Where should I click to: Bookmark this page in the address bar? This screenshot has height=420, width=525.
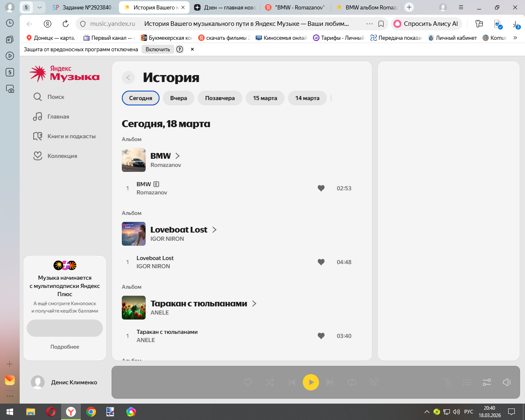click(x=381, y=24)
